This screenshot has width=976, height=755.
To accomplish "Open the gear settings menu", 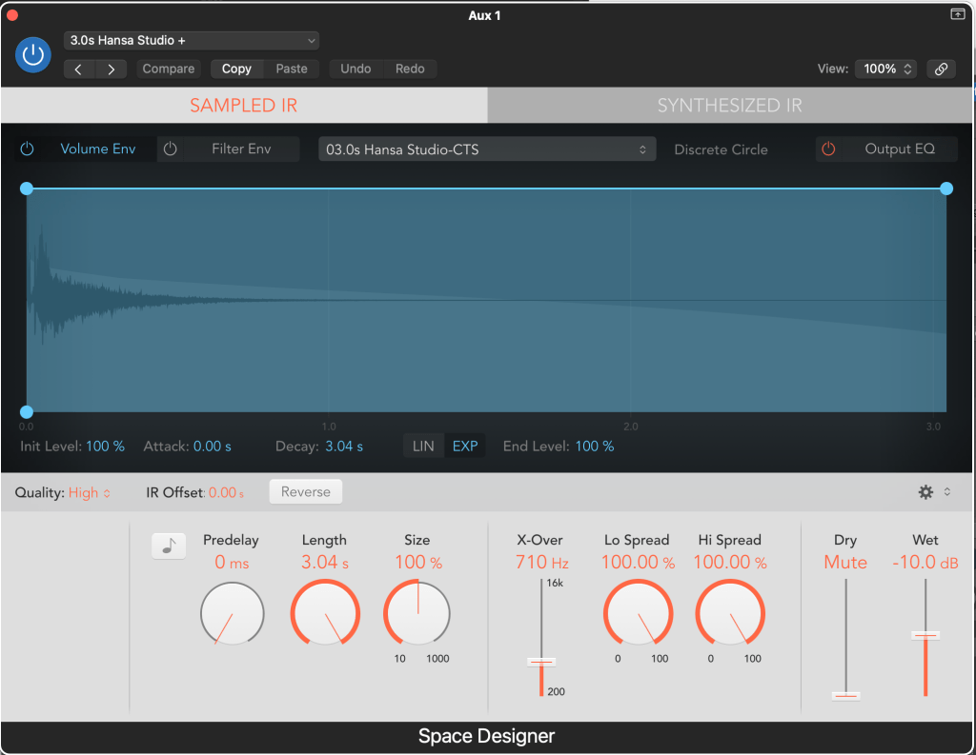I will point(925,492).
